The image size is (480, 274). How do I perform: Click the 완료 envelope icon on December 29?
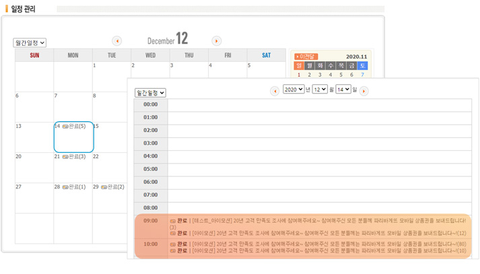tap(104, 187)
